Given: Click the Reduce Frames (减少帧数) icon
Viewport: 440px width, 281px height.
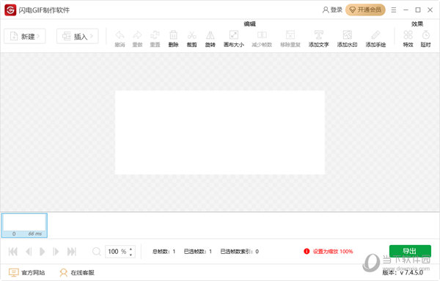Looking at the screenshot, I should pos(262,35).
